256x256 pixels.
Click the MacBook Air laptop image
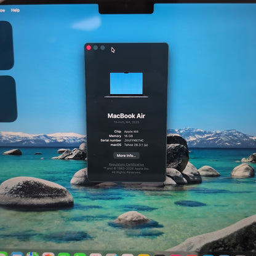[x=126, y=85]
